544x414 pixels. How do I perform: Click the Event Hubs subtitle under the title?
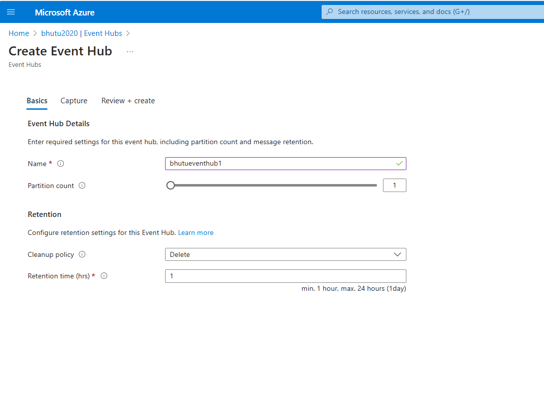click(x=24, y=64)
